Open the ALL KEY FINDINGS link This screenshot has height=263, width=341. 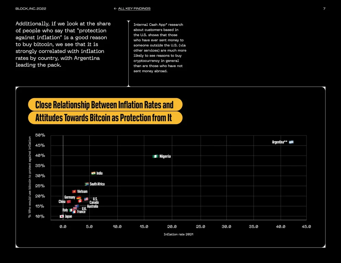[134, 9]
